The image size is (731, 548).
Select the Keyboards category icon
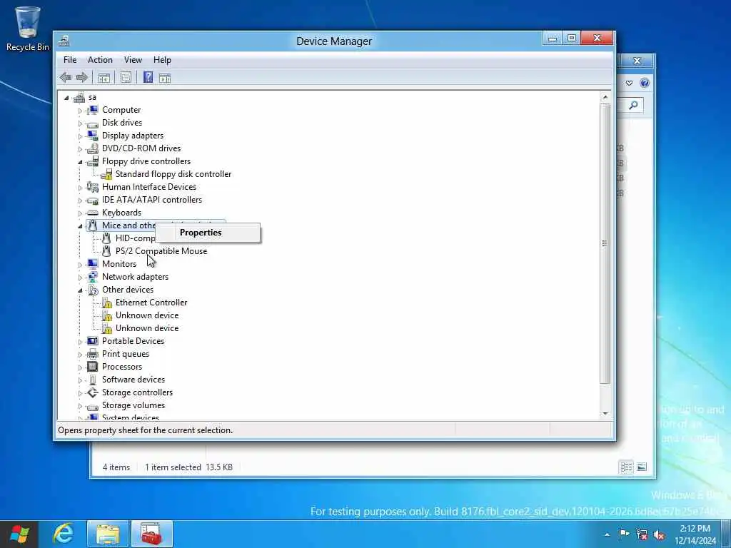[92, 213]
